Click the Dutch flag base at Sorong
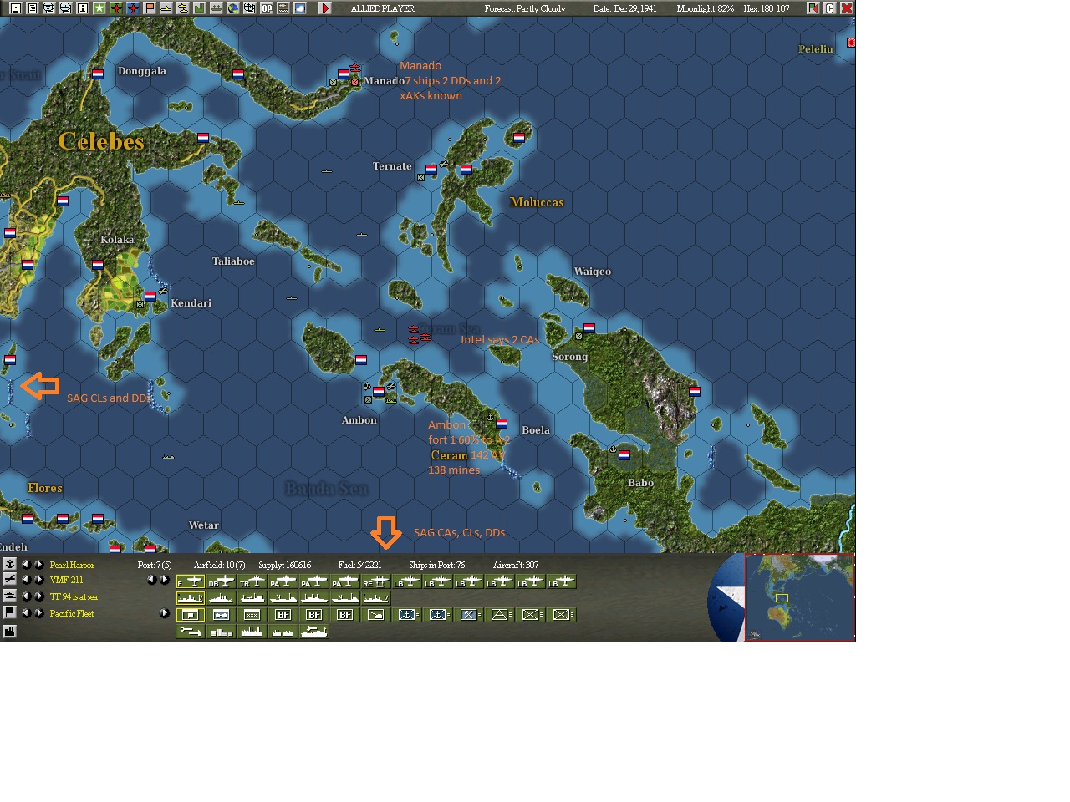 (x=589, y=328)
